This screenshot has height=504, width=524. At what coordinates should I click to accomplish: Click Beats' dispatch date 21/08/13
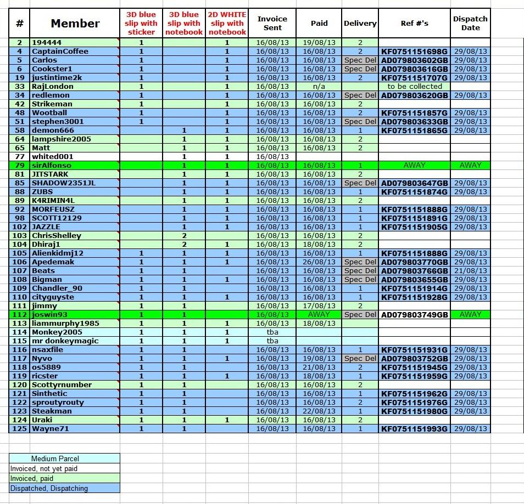click(x=470, y=271)
